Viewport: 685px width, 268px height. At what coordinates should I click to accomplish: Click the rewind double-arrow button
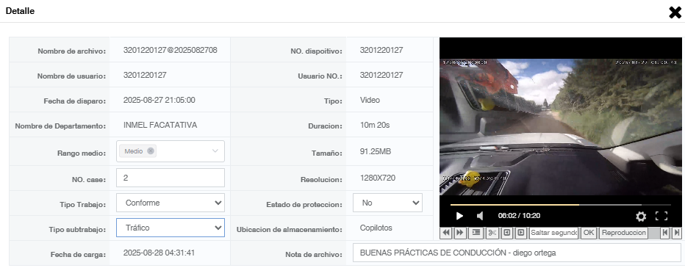pyautogui.click(x=446, y=233)
